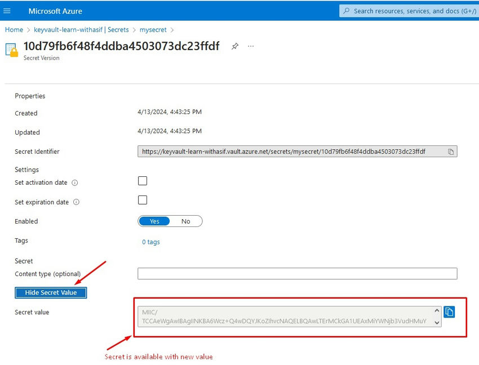Click the secret version key icon
The image size is (479, 365).
tap(12, 51)
